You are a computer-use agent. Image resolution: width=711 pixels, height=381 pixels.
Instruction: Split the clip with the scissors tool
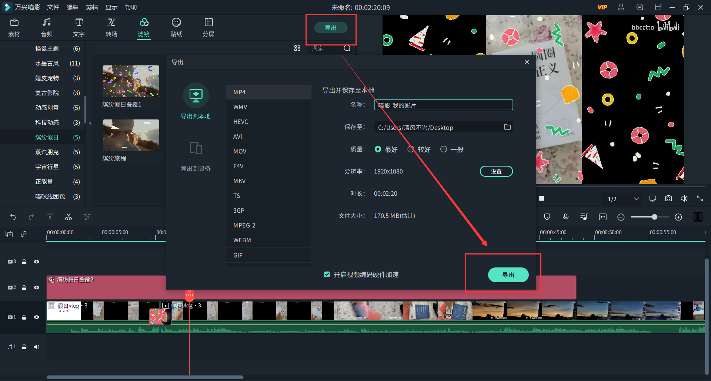coord(69,217)
